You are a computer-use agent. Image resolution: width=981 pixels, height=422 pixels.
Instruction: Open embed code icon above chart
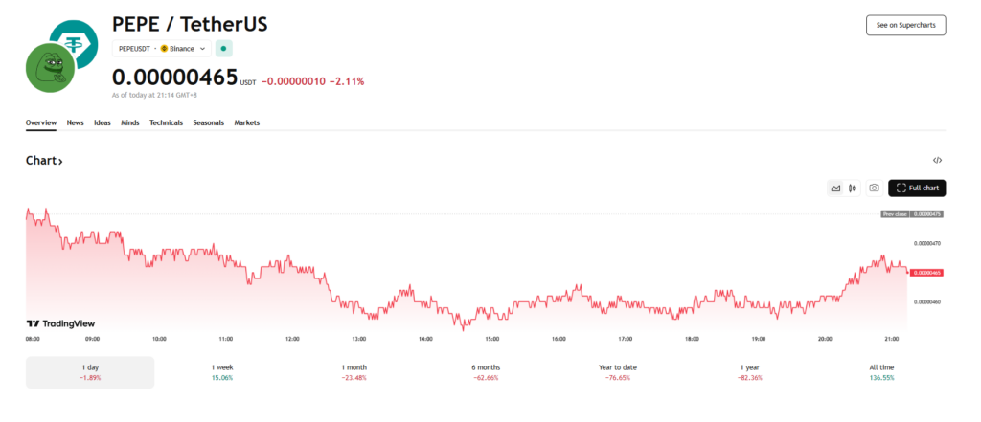[x=937, y=160]
